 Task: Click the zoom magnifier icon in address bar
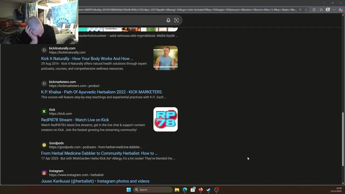click(x=300, y=10)
